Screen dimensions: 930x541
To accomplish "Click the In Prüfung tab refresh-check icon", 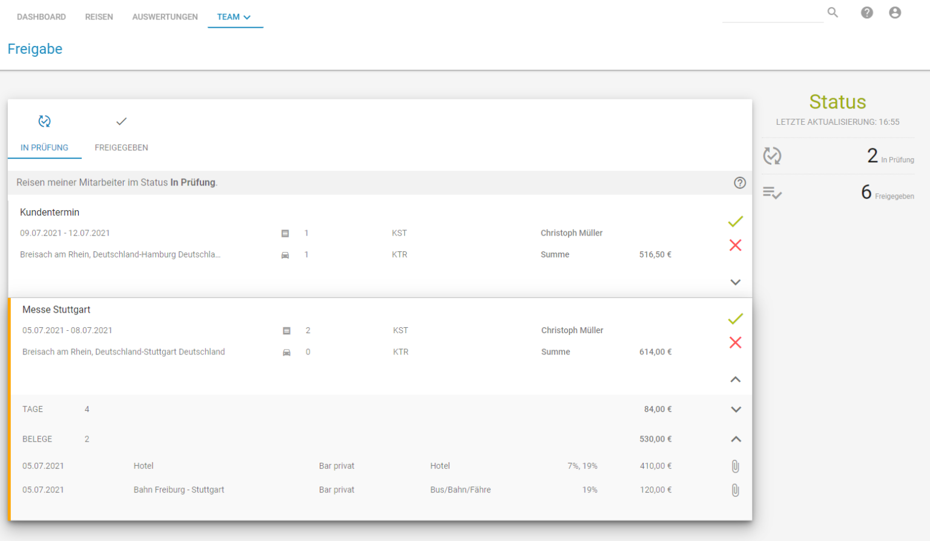I will pos(44,121).
